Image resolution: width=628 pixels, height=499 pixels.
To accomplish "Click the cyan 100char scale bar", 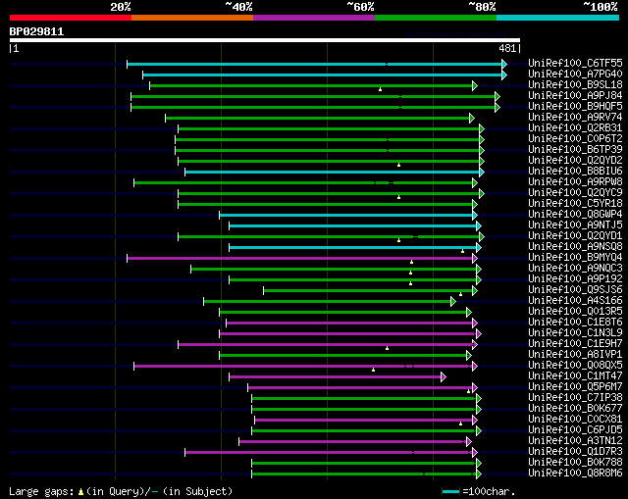I will pyautogui.click(x=450, y=491).
